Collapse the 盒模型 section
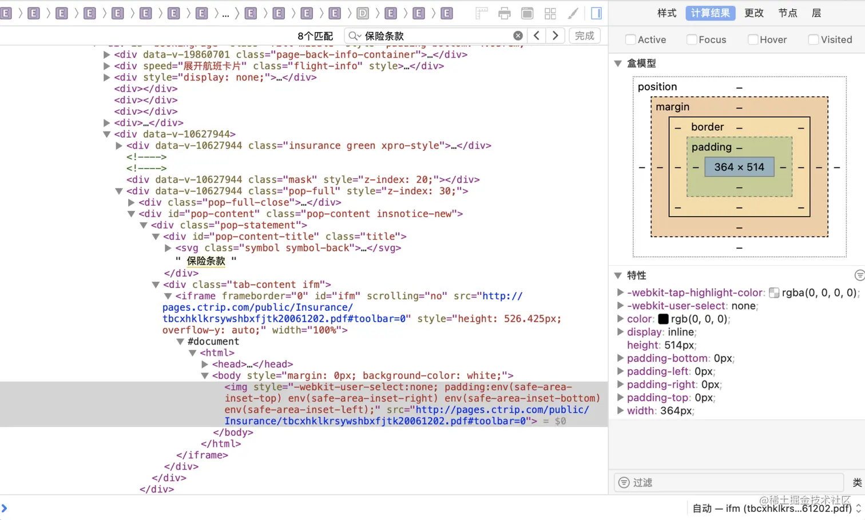The width and height of the screenshot is (865, 520). tap(618, 63)
